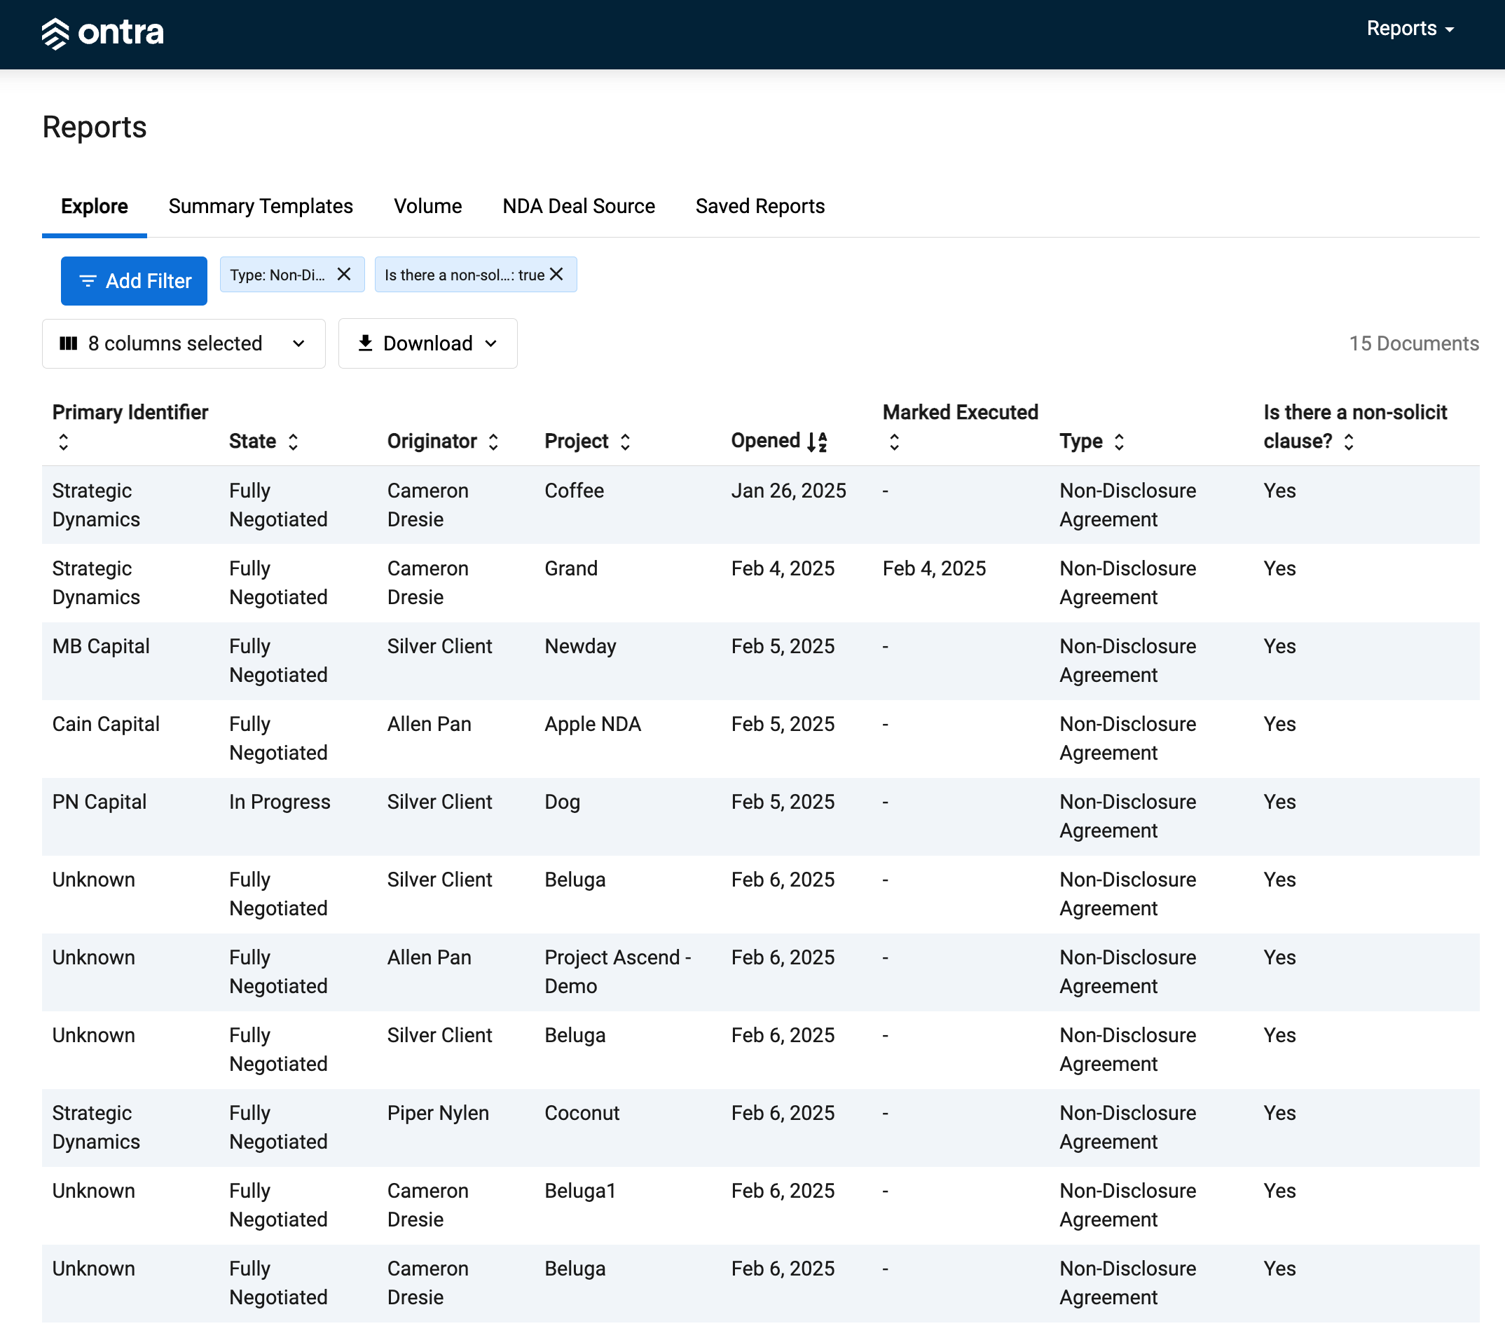The image size is (1505, 1326).
Task: Sort by Type column arrows
Action: click(x=1119, y=442)
